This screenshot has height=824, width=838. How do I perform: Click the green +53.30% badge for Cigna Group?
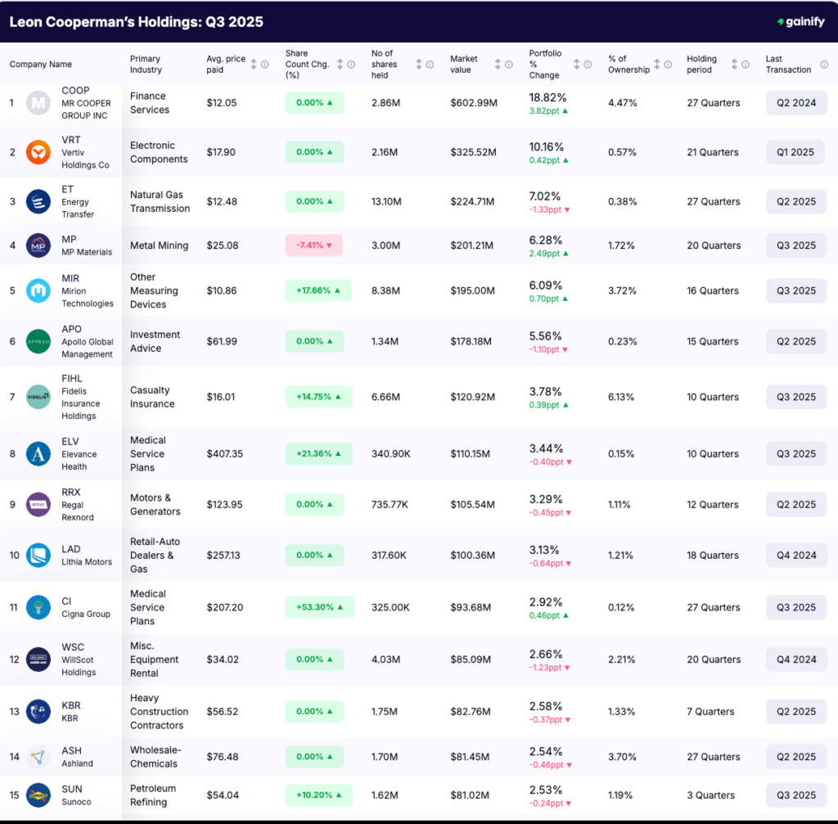(x=318, y=607)
